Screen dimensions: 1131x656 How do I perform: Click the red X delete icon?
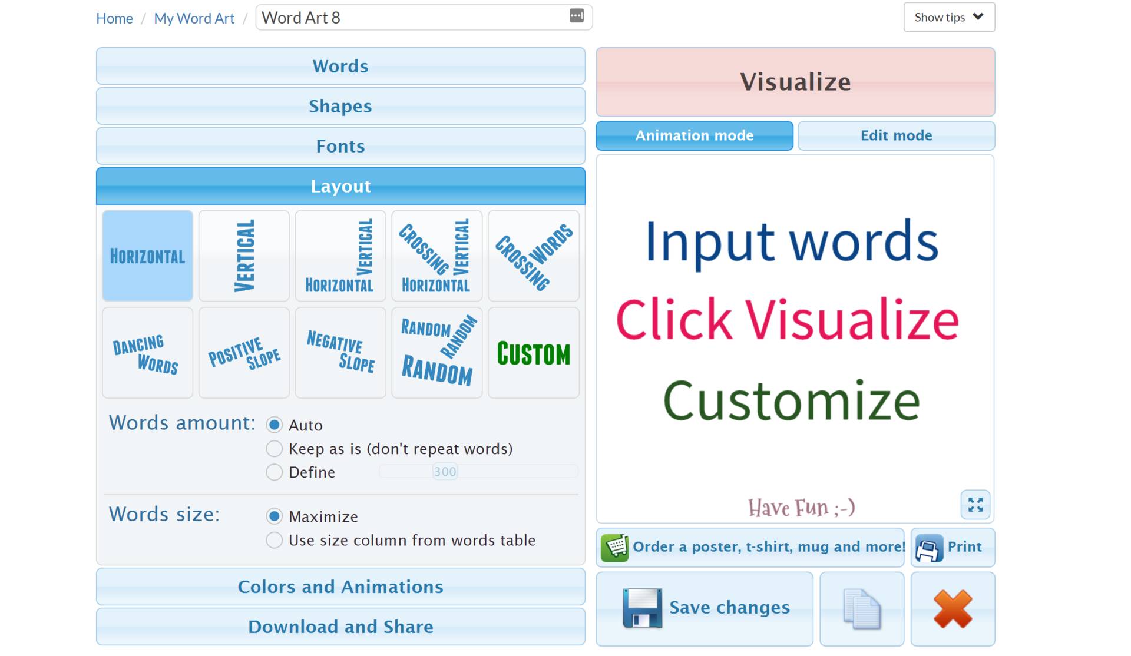click(952, 608)
